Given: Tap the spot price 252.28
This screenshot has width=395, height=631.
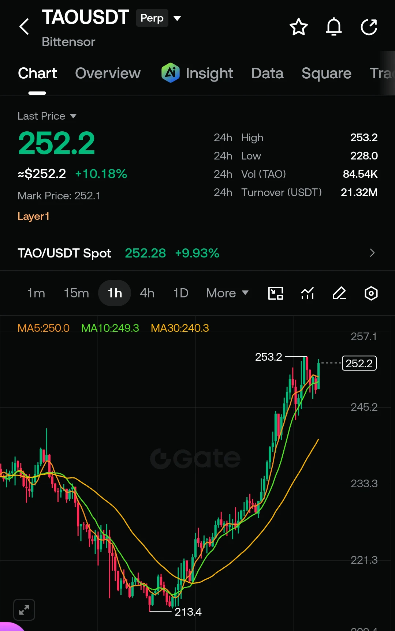Looking at the screenshot, I should coord(145,253).
